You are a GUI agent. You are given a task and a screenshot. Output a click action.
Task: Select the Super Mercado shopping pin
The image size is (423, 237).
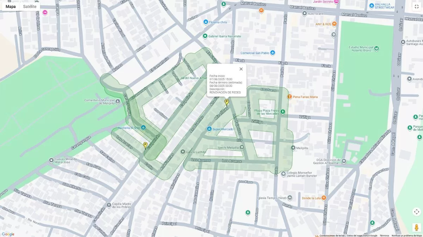tap(209, 129)
